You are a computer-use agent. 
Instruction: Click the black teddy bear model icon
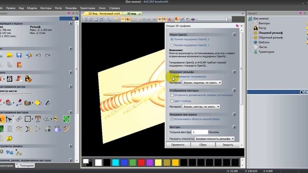click(x=10, y=79)
